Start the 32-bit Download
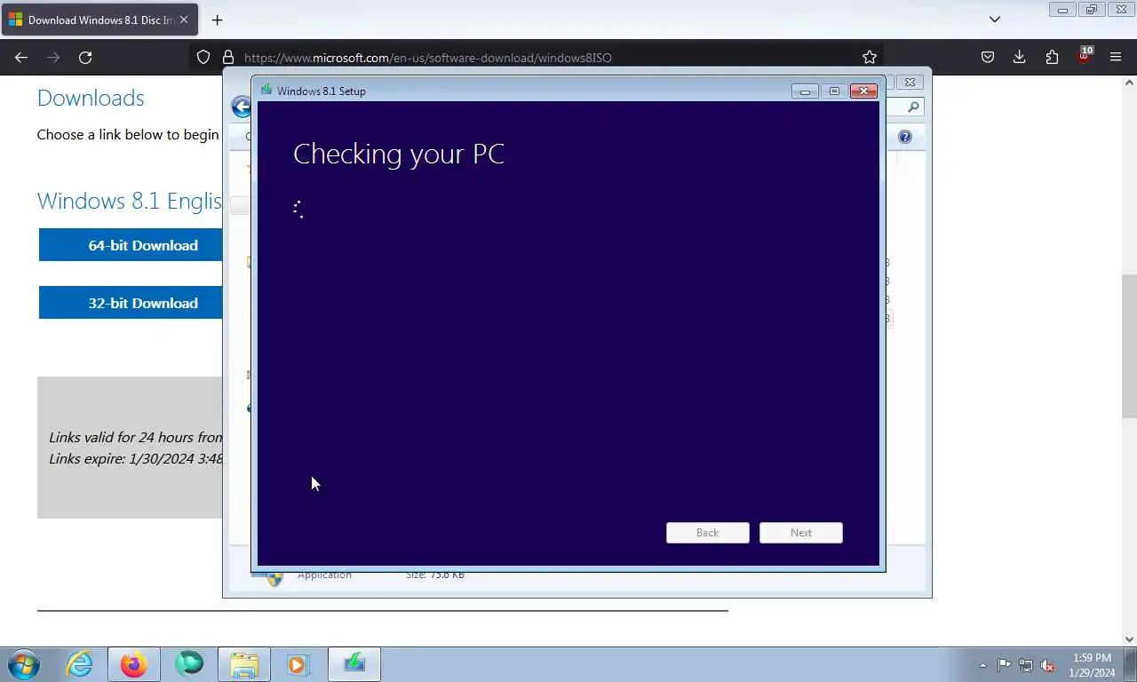Image resolution: width=1137 pixels, height=682 pixels. pyautogui.click(x=131, y=303)
